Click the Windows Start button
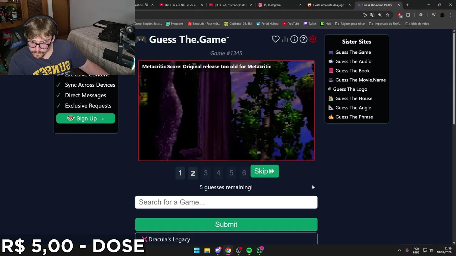Viewport: 456px width, 256px height. (197, 250)
